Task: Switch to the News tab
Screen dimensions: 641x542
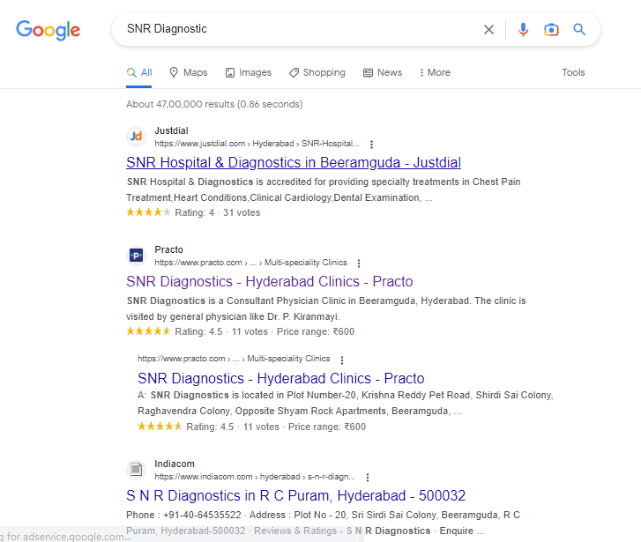Action: [x=383, y=72]
